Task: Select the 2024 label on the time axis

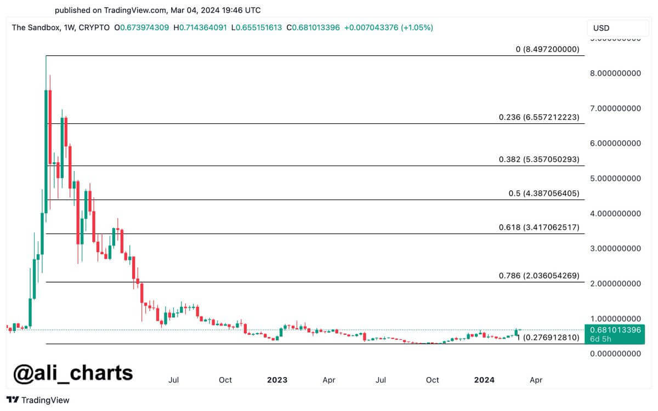Action: click(x=485, y=380)
